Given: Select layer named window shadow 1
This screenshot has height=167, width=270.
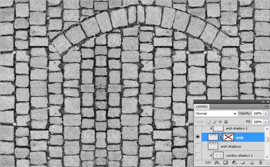Looking at the screenshot, I should [239, 155].
